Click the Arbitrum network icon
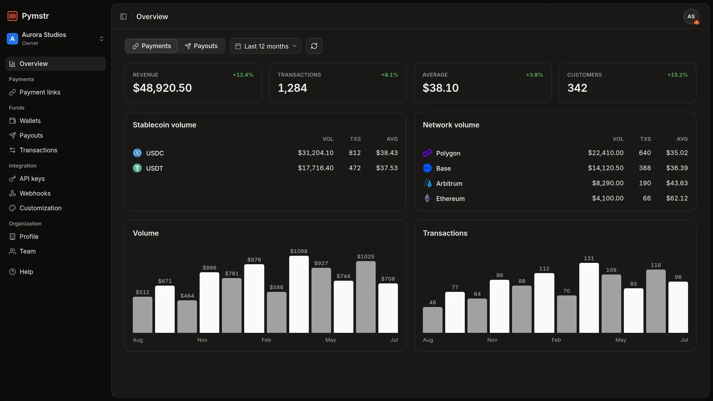 point(427,183)
